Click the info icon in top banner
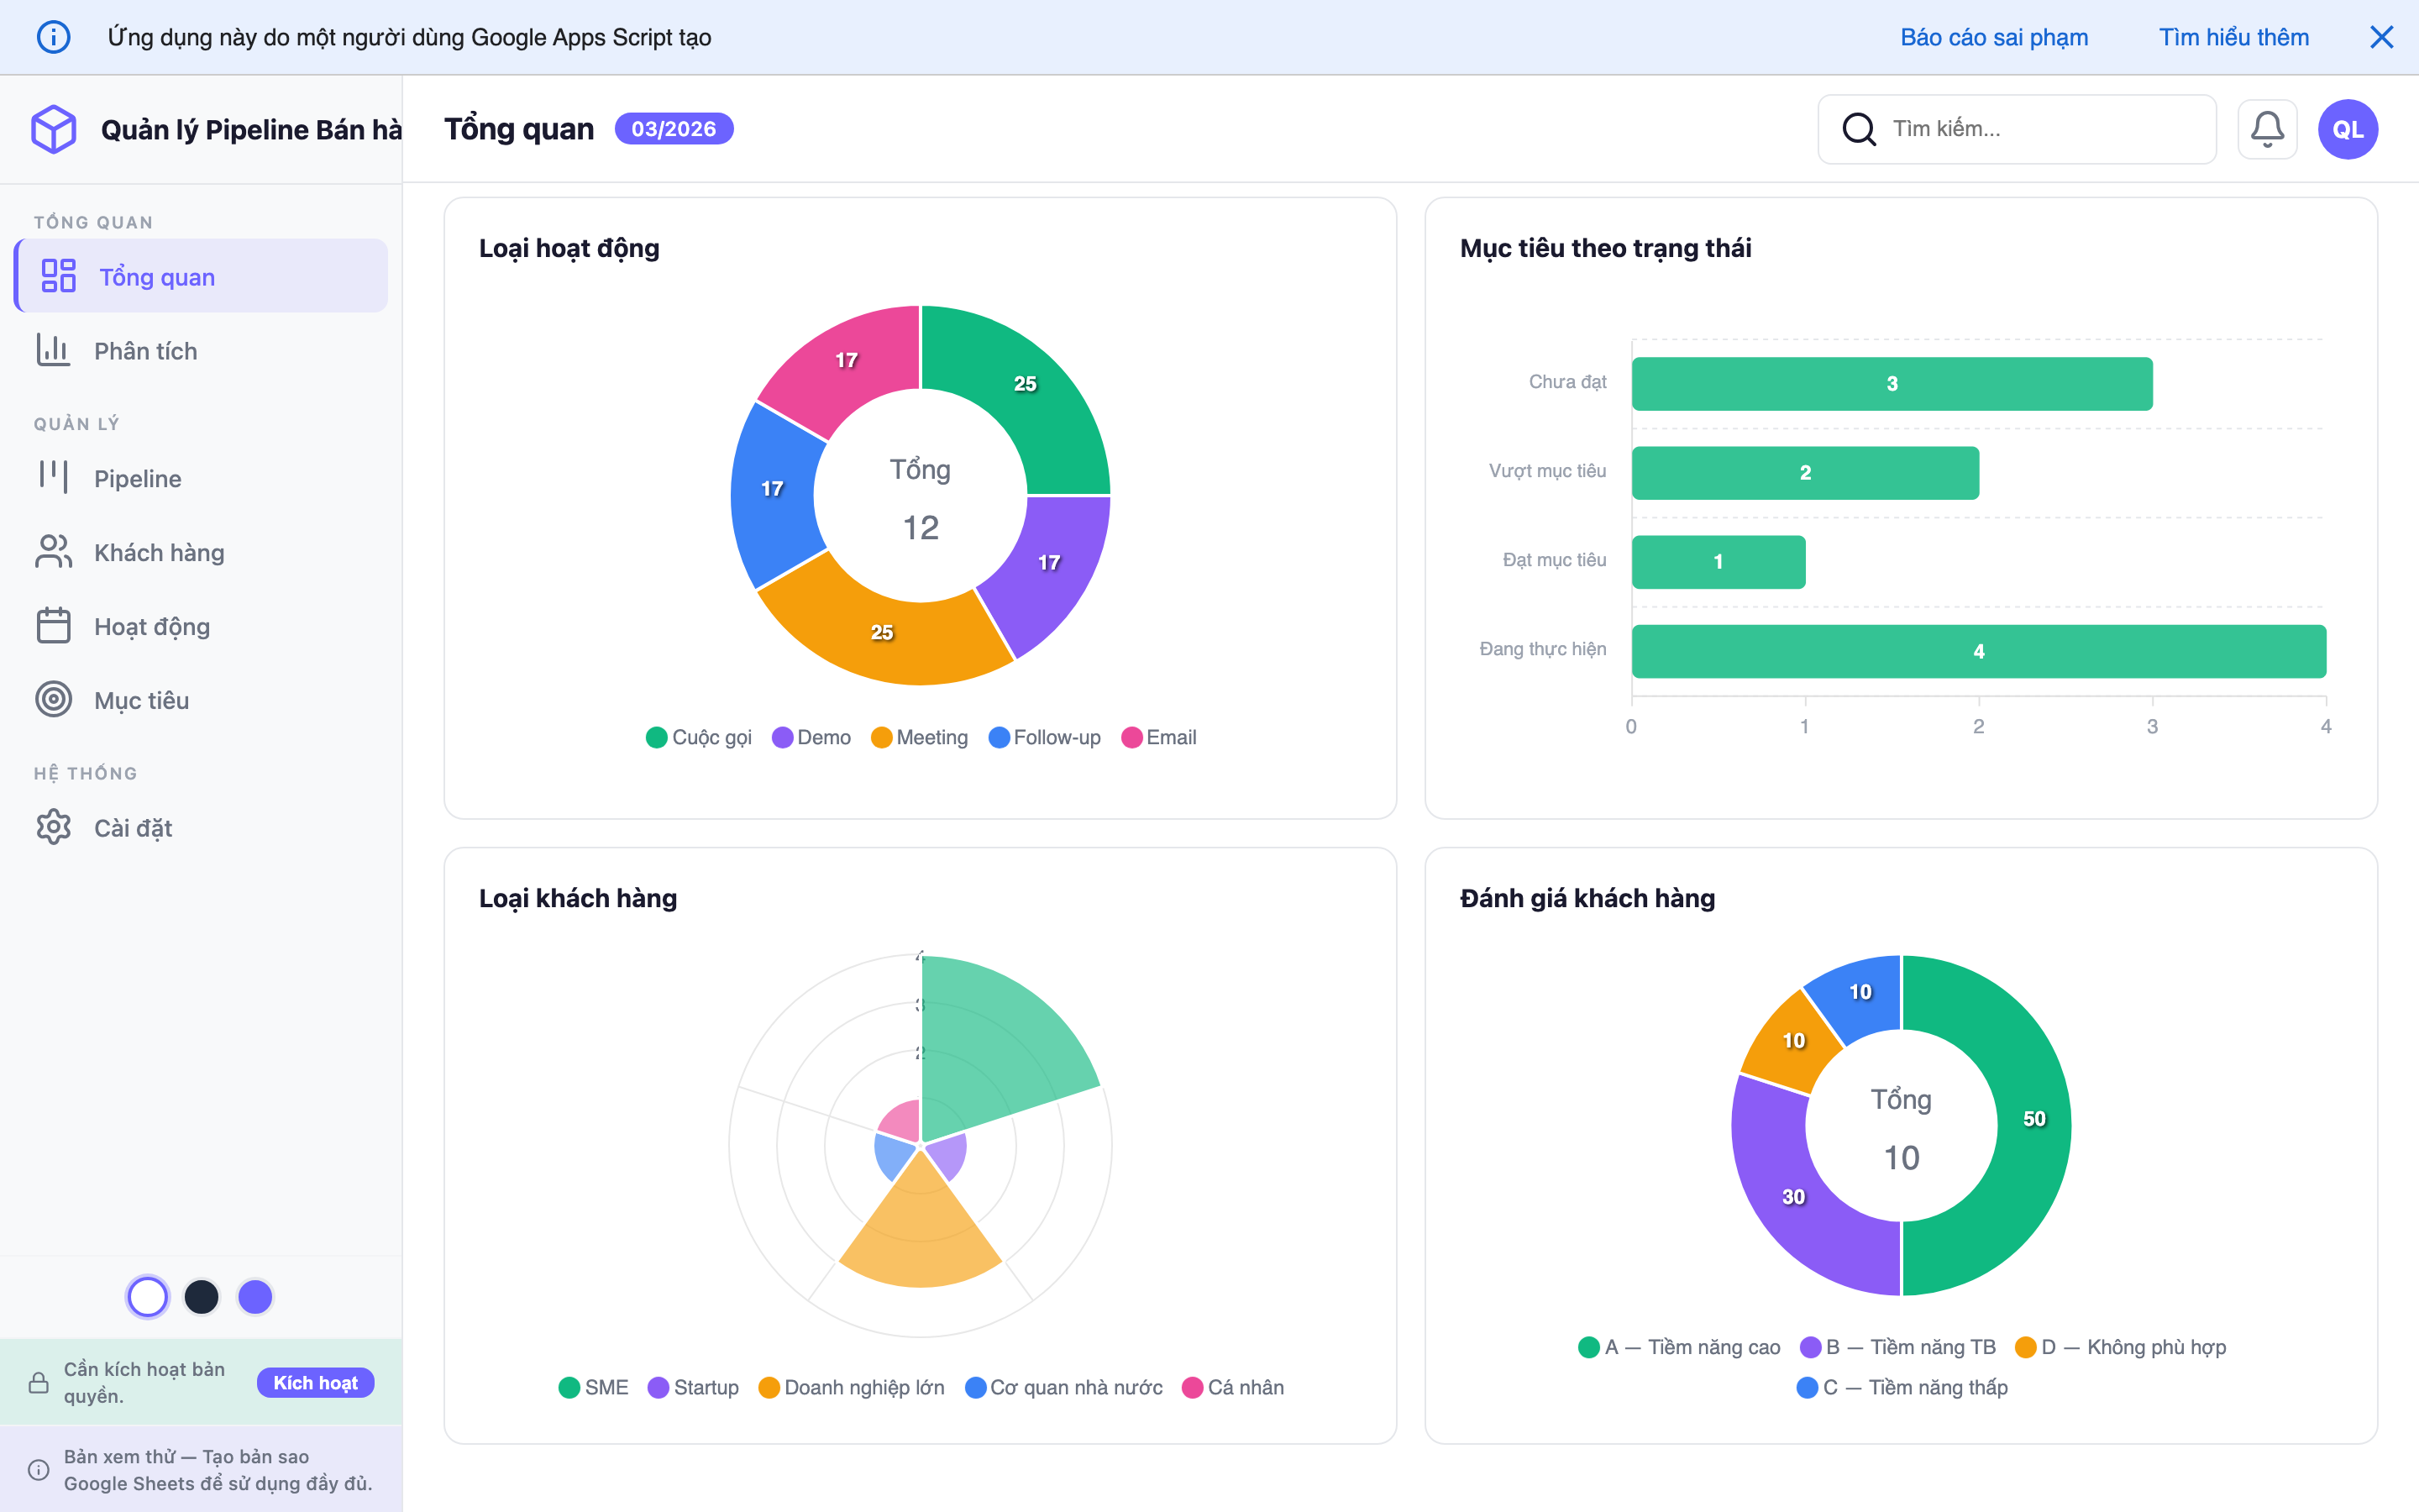Screen dimensions: 2419x1512 coord(53,37)
